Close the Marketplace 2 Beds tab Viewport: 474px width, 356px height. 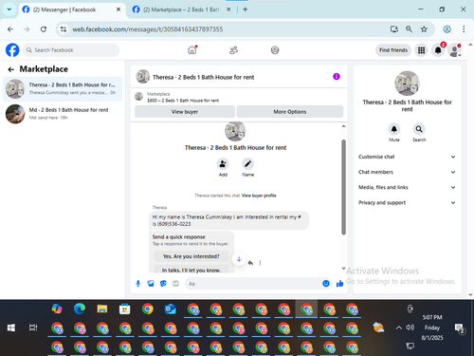tap(228, 9)
